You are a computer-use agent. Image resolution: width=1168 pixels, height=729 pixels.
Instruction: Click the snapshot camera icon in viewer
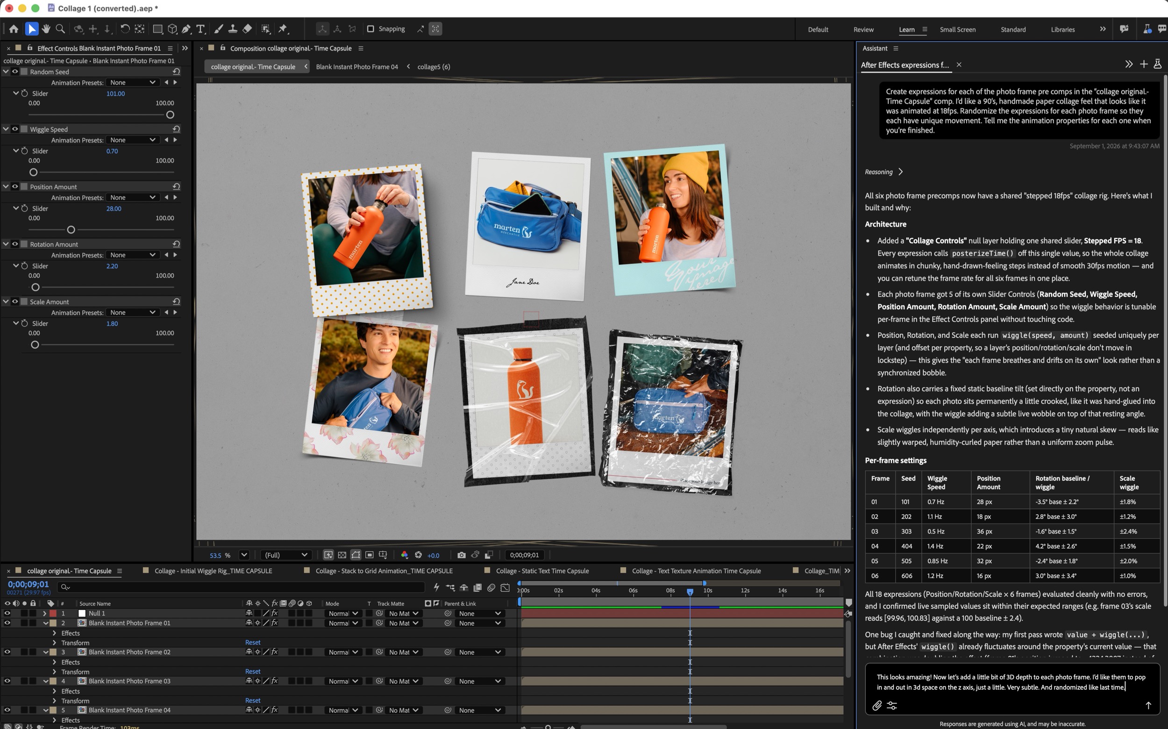pos(461,555)
